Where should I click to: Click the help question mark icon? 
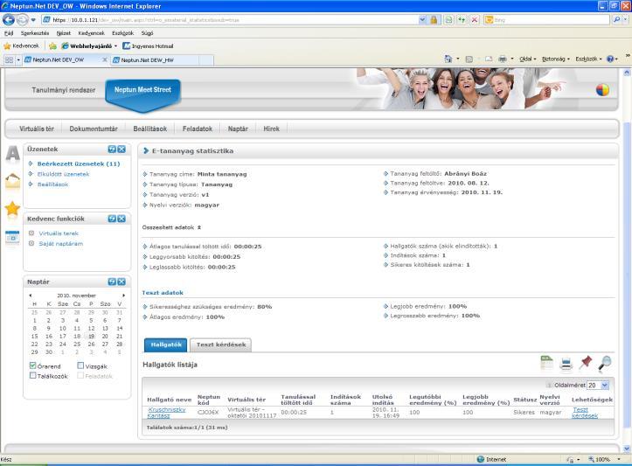[x=610, y=59]
